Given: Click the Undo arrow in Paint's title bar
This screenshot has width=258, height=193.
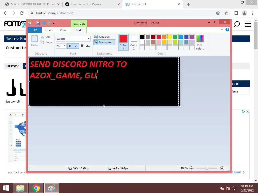Looking at the screenshot, I should pyautogui.click(x=44, y=23).
